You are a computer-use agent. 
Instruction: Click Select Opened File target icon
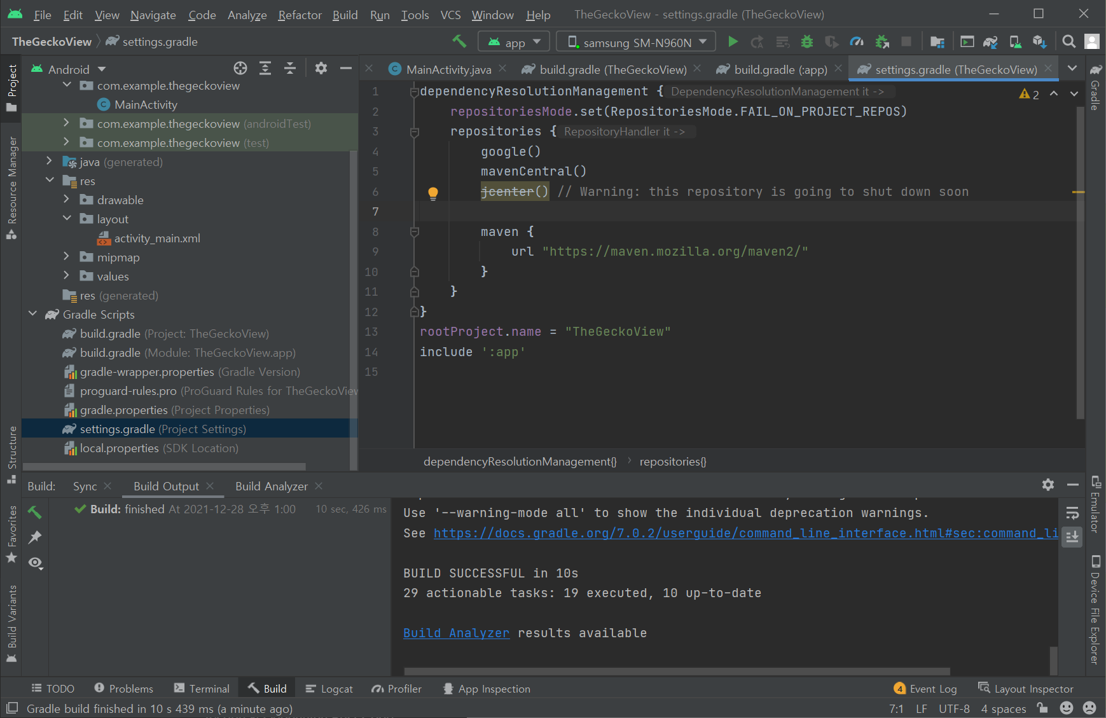(x=240, y=69)
